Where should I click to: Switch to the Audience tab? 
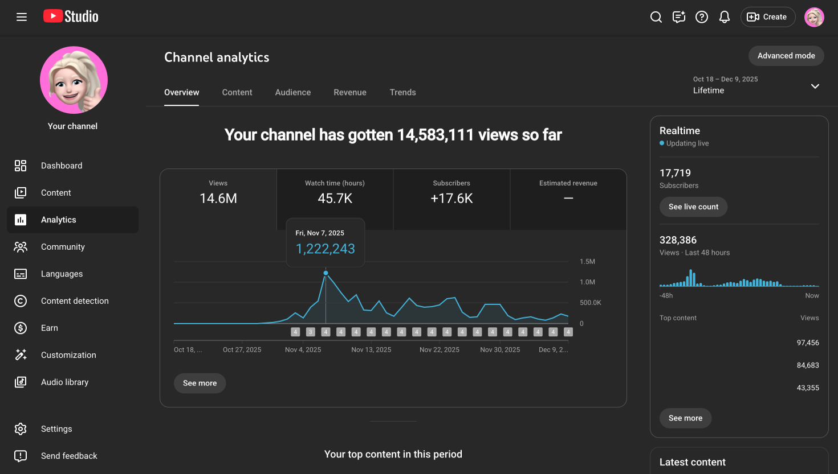click(293, 92)
